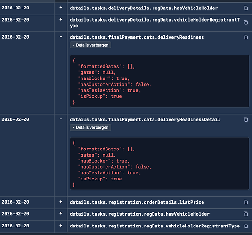252x235 pixels.
Task: Select details.tasks.finalPayment.data.deliveryReadiness path
Action: tap(137, 37)
